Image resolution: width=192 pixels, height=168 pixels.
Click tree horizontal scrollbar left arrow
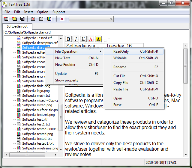pyautogui.click(x=6, y=155)
